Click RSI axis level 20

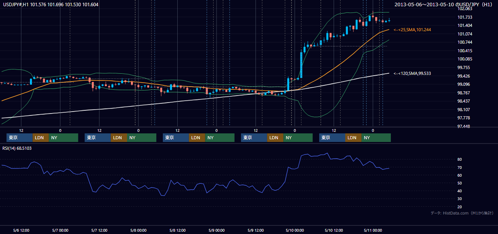(x=460, y=207)
